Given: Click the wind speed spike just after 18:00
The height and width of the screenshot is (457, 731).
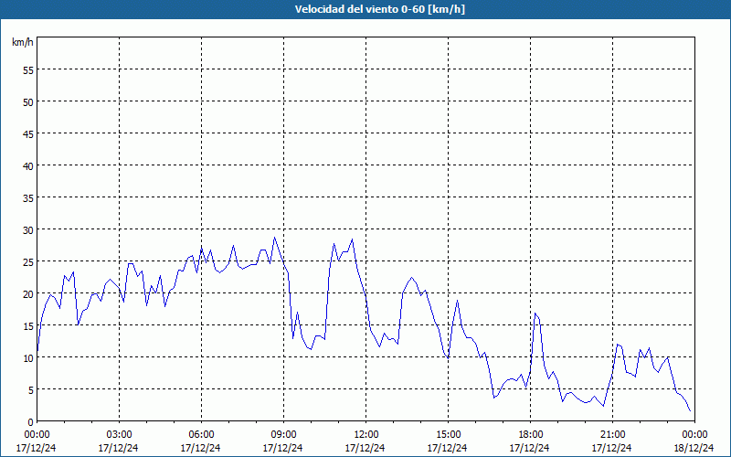Looking at the screenshot, I should click(x=535, y=314).
